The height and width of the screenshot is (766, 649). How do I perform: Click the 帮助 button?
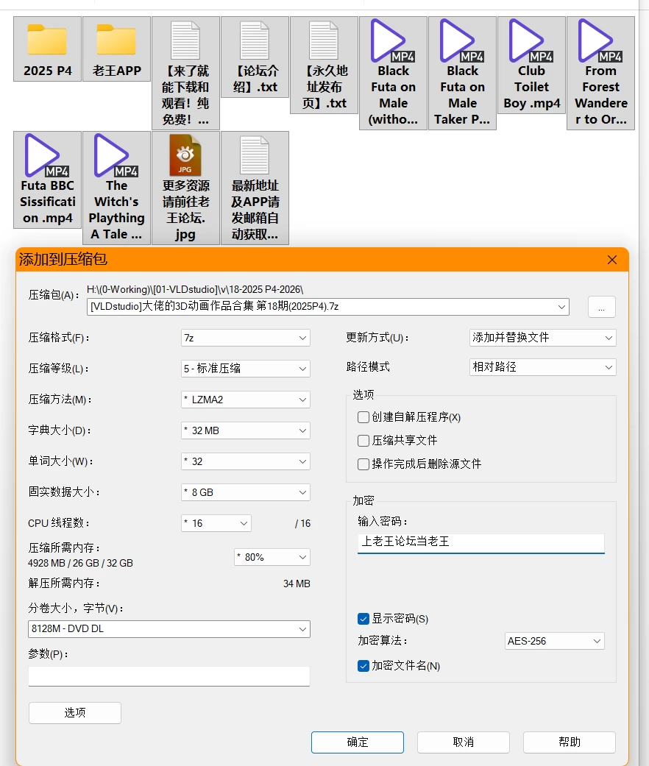pyautogui.click(x=570, y=742)
